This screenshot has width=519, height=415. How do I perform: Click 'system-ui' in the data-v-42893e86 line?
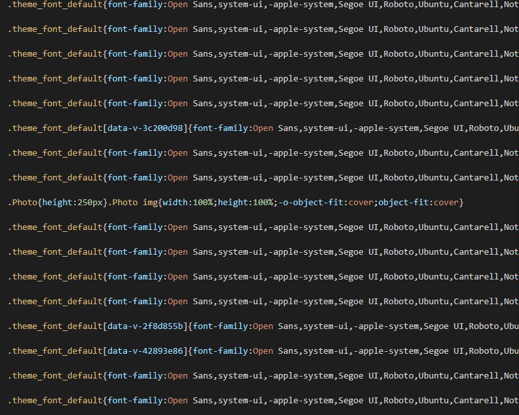click(x=326, y=351)
